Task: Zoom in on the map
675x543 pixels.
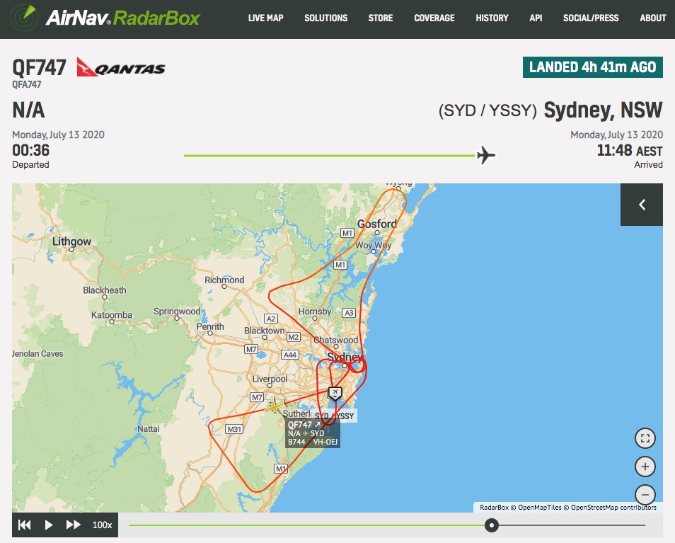Action: pyautogui.click(x=645, y=467)
